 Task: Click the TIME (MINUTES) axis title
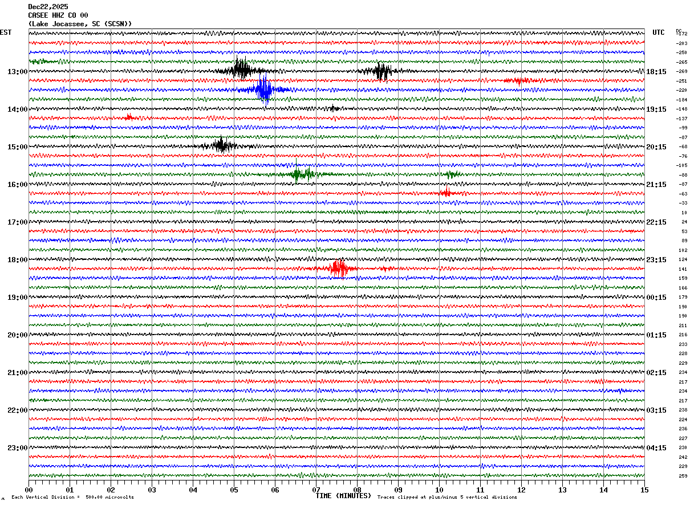coord(343,496)
